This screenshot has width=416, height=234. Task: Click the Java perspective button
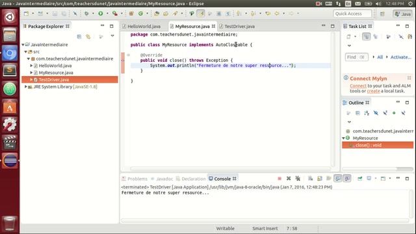(x=402, y=14)
